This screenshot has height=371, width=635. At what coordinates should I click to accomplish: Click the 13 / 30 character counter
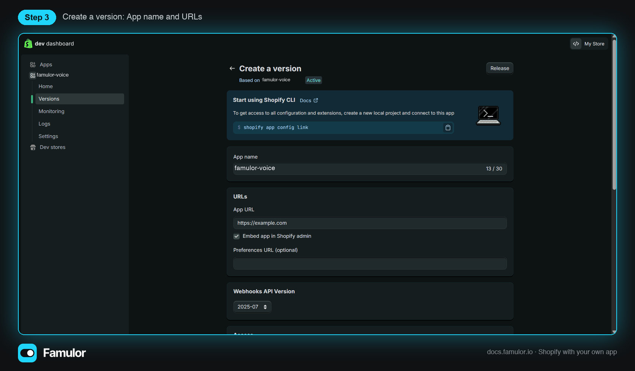click(494, 169)
